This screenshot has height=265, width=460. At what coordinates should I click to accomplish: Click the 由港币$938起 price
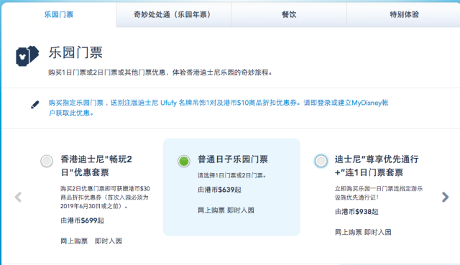(356, 212)
